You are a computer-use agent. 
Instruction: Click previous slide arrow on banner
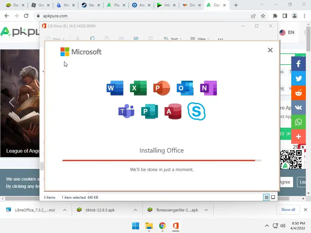12,102
